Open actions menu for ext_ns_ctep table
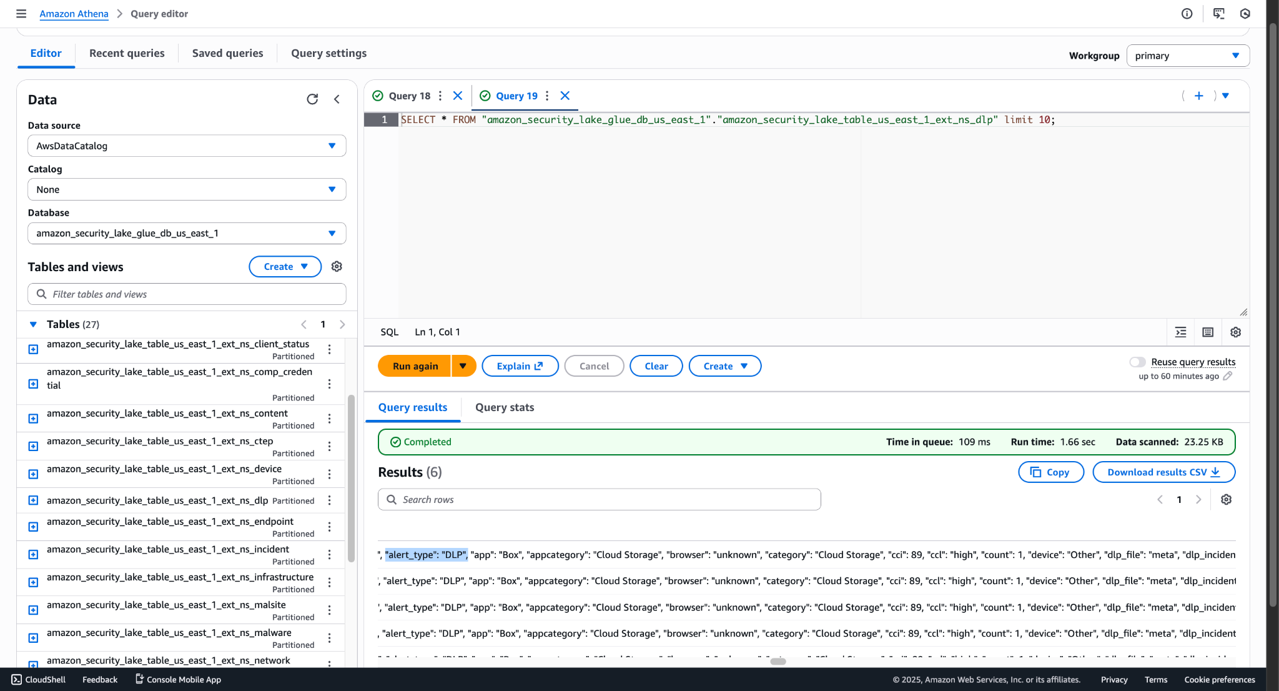 coord(329,446)
